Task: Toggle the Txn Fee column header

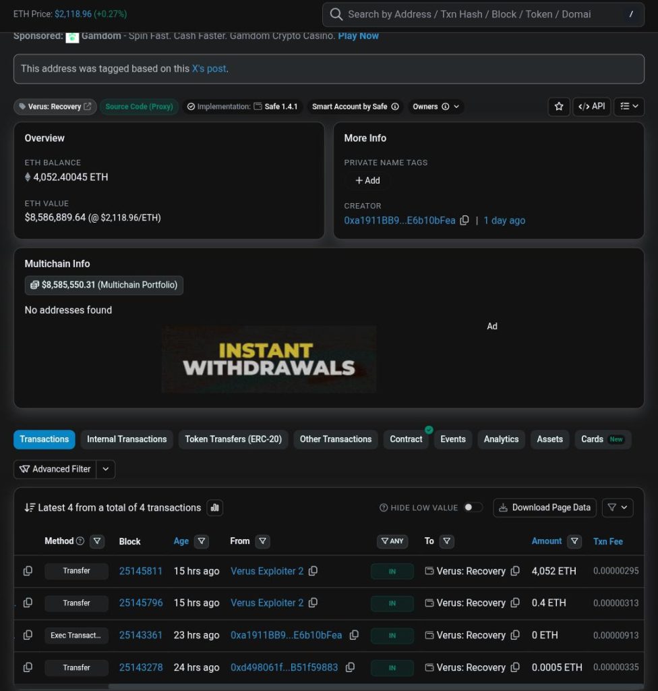Action: click(x=608, y=542)
